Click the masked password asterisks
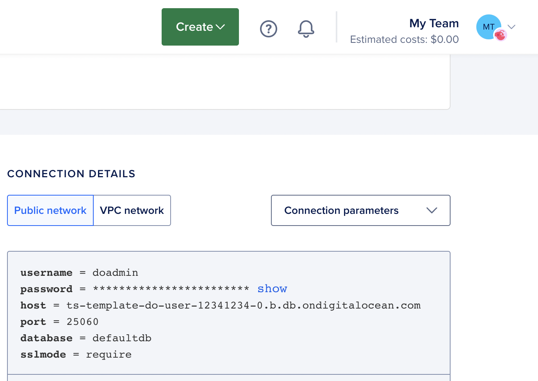 (171, 289)
